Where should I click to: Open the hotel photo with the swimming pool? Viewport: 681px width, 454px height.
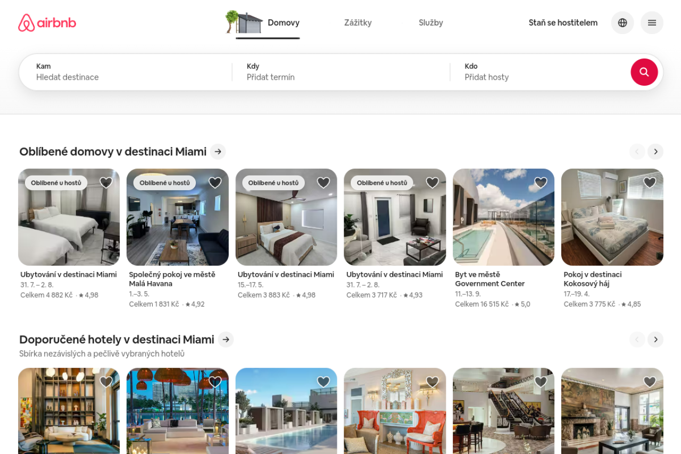pyautogui.click(x=286, y=411)
